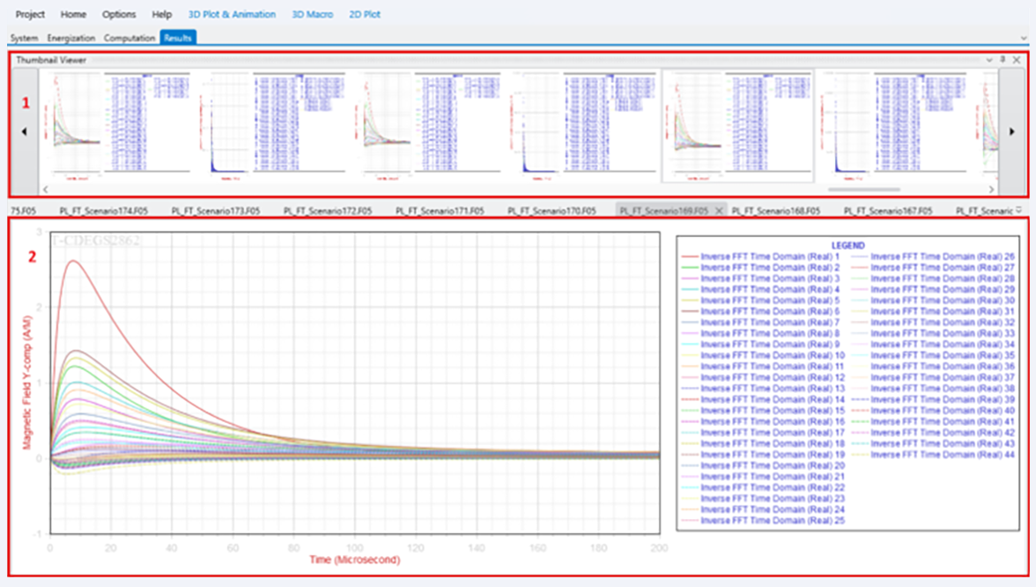This screenshot has height=587, width=1036.
Task: Open the PL_FT_Scenario173.F05 tab
Action: pos(215,211)
